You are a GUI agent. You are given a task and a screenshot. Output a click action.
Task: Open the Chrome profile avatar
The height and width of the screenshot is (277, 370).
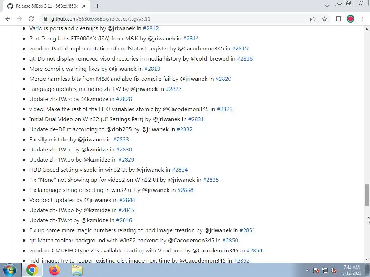350,19
